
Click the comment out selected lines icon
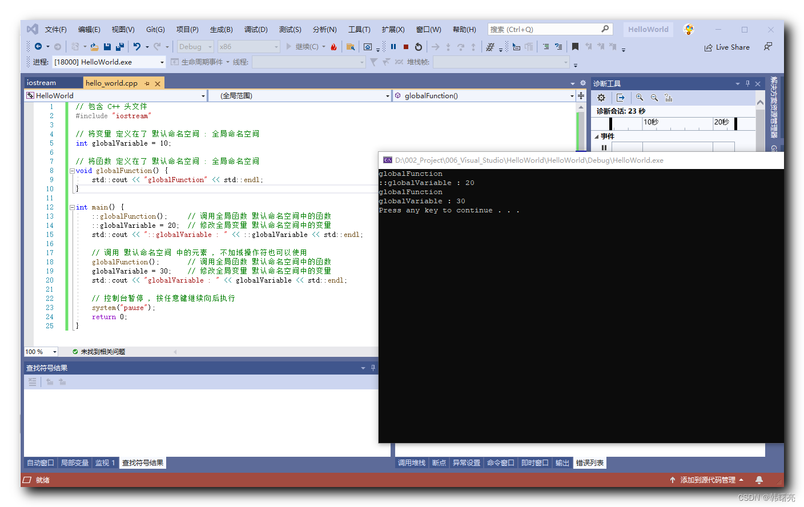(x=546, y=47)
